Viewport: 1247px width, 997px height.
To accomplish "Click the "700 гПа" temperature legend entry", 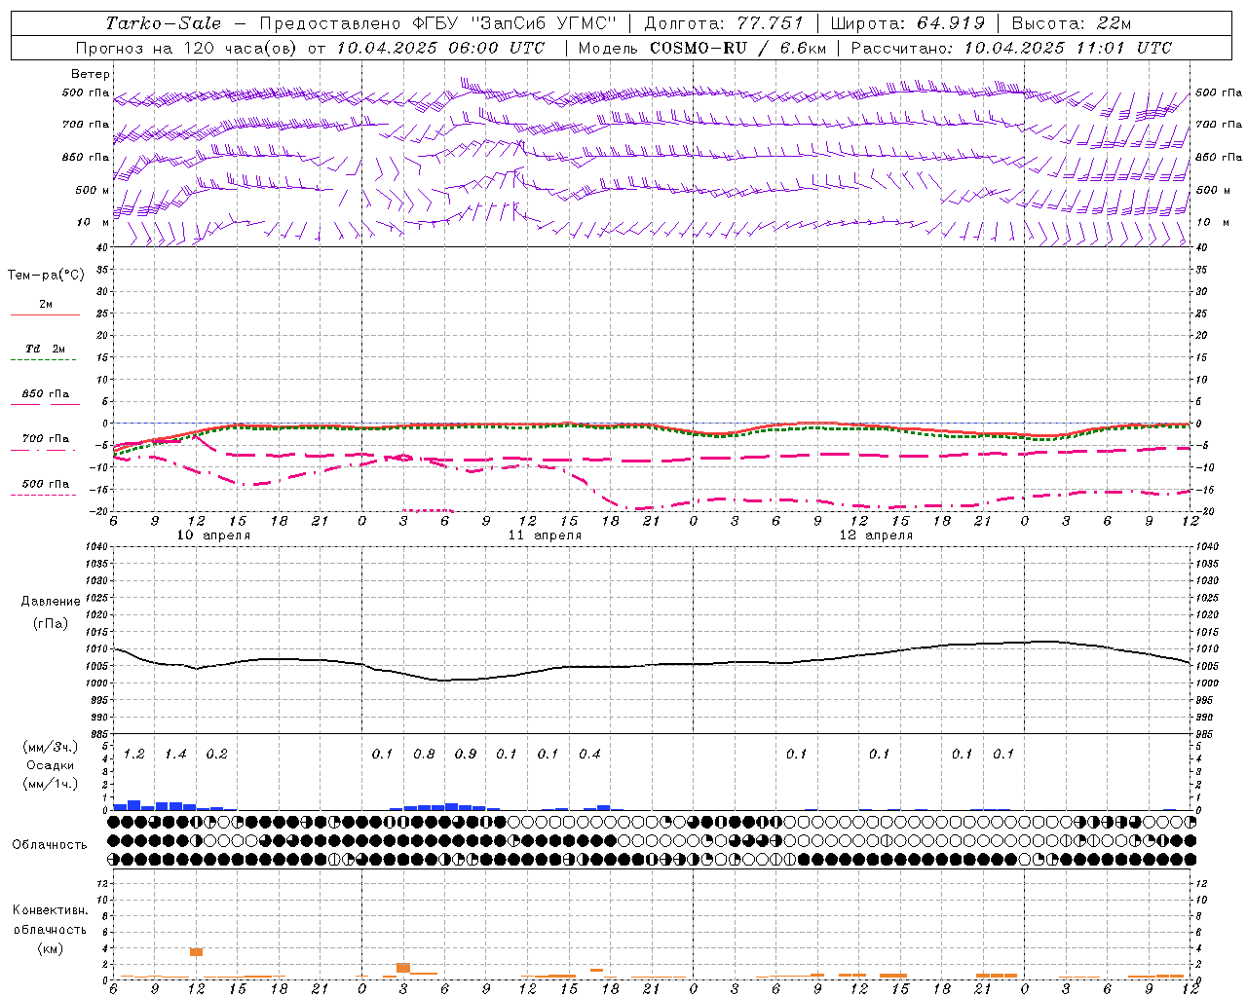I will pyautogui.click(x=46, y=439).
